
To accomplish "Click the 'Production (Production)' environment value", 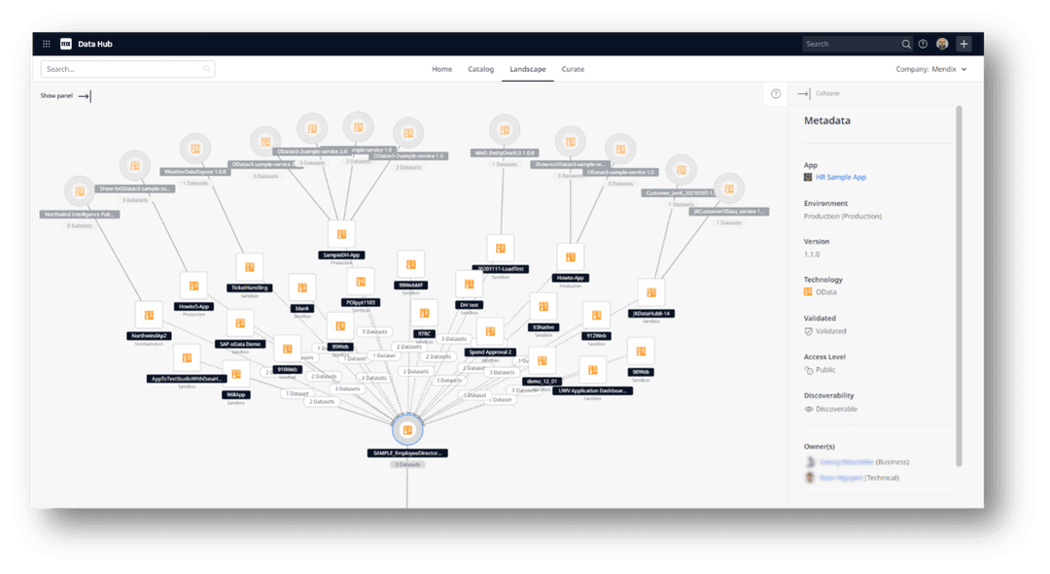I will coord(842,217).
